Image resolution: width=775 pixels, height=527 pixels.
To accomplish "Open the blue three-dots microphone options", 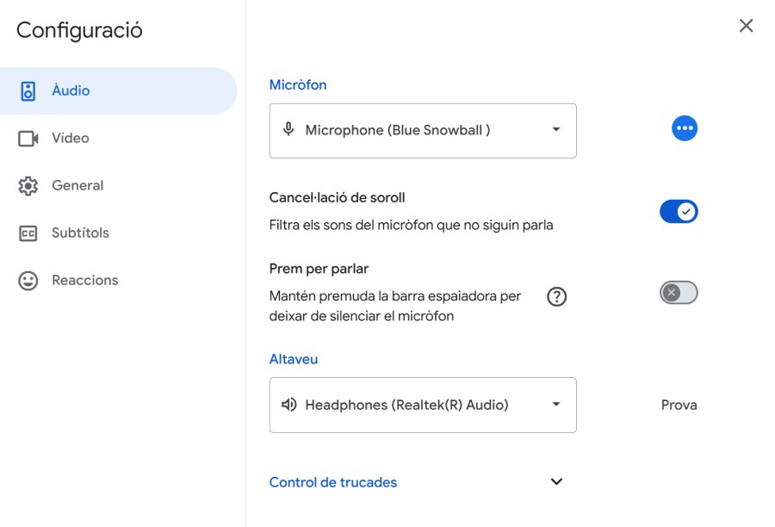I will click(x=685, y=128).
